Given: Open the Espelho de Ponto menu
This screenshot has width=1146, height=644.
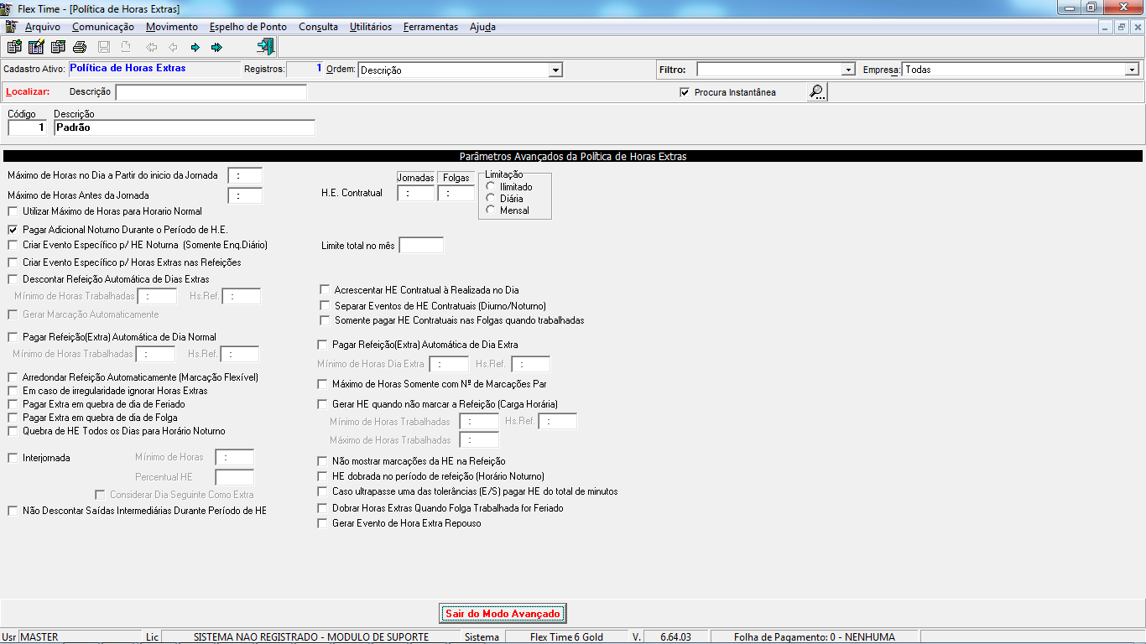Looking at the screenshot, I should pyautogui.click(x=248, y=27).
